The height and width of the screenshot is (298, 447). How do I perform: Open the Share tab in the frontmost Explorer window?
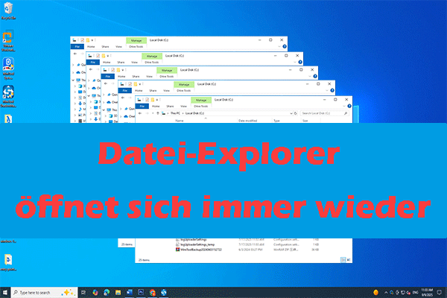tap(170, 106)
